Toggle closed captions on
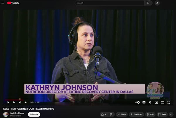Image resolution: width=176 pixels, height=118 pixels. (144, 102)
